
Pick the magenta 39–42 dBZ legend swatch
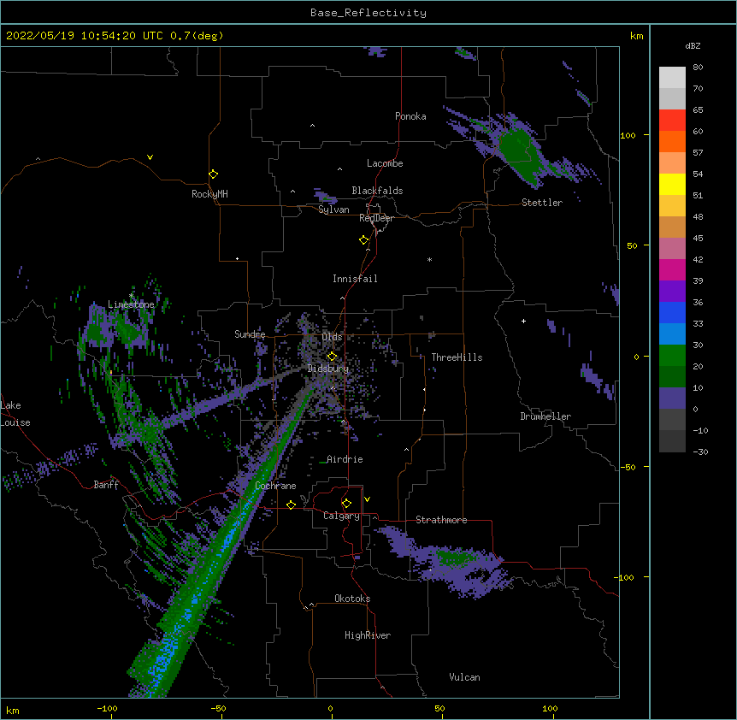(672, 269)
